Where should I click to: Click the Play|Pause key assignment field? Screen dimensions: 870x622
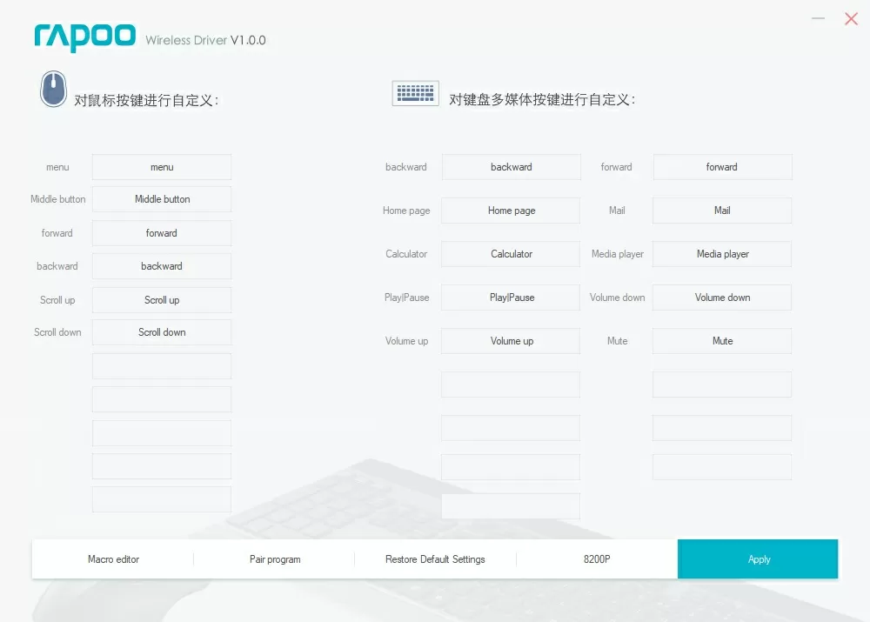(x=511, y=298)
